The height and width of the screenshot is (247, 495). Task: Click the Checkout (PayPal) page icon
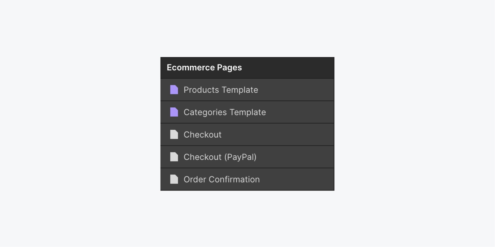(174, 157)
